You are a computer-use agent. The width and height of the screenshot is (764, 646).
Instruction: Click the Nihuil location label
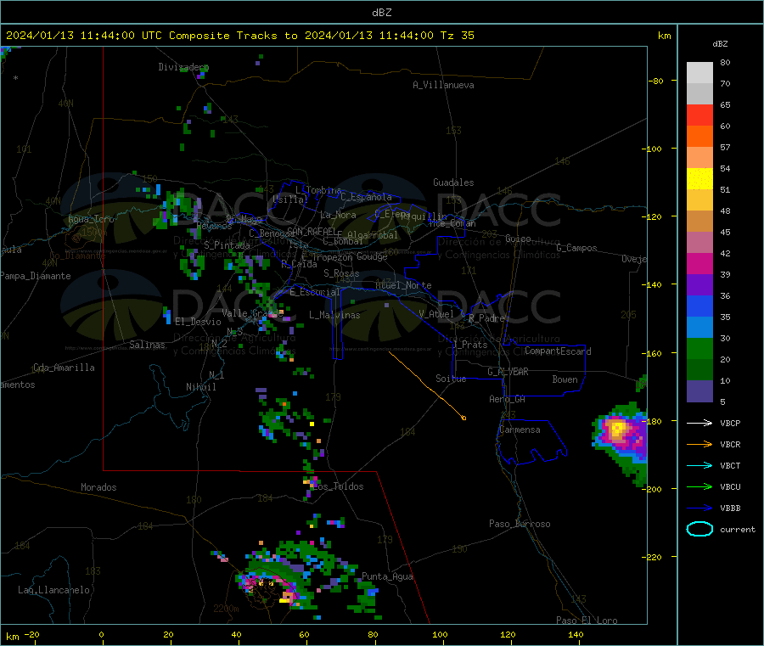(x=200, y=387)
